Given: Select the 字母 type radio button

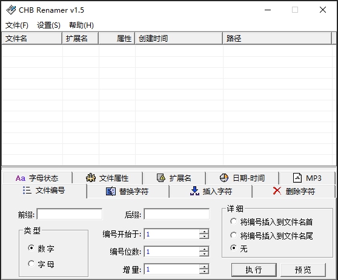Looking at the screenshot, I should click(31, 264).
